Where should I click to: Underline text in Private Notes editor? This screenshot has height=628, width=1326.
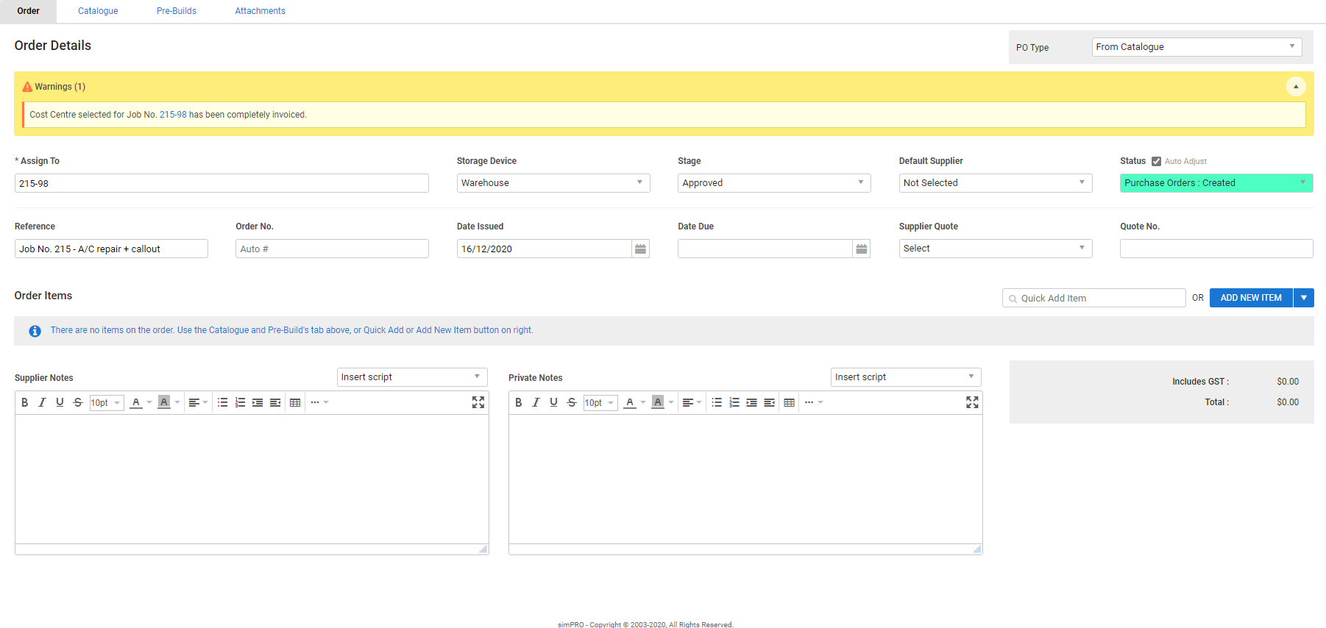(x=553, y=402)
